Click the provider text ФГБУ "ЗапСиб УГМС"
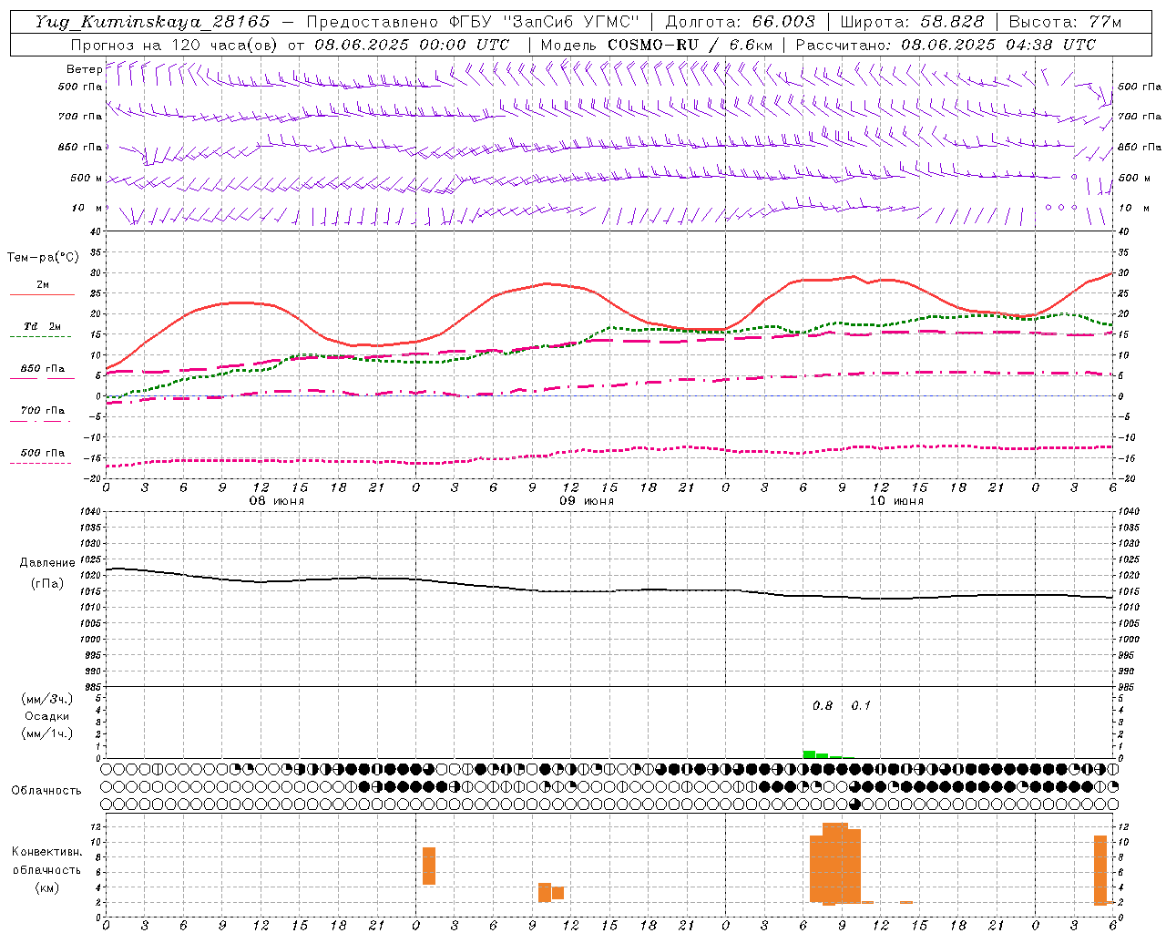This screenshot has width=1166, height=933. click(546, 22)
